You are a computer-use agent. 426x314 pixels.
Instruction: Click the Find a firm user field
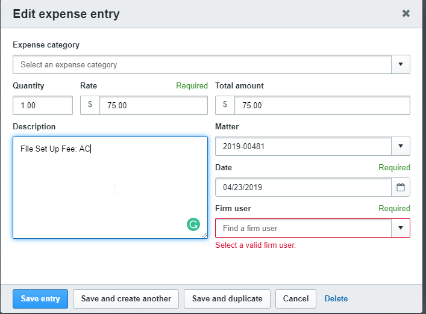coord(303,228)
